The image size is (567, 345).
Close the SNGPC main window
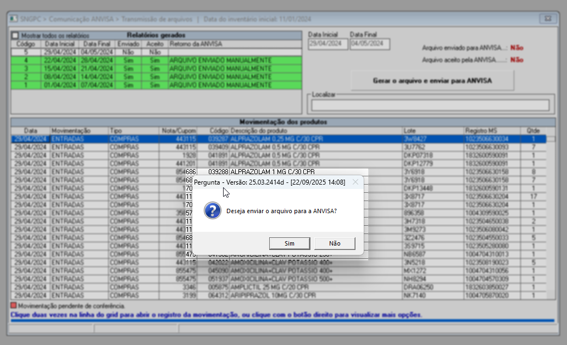point(548,19)
